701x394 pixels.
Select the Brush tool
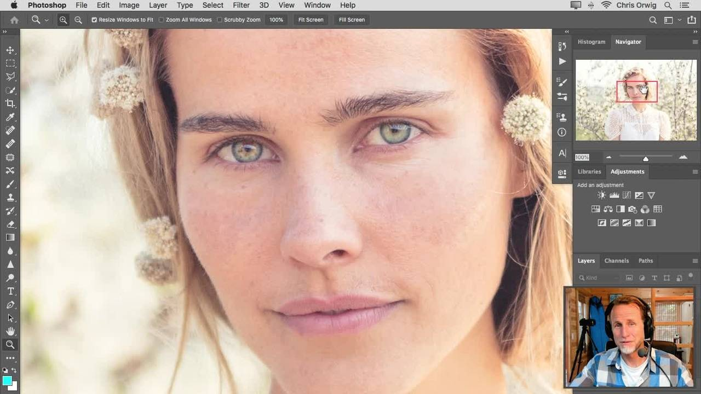tap(10, 184)
